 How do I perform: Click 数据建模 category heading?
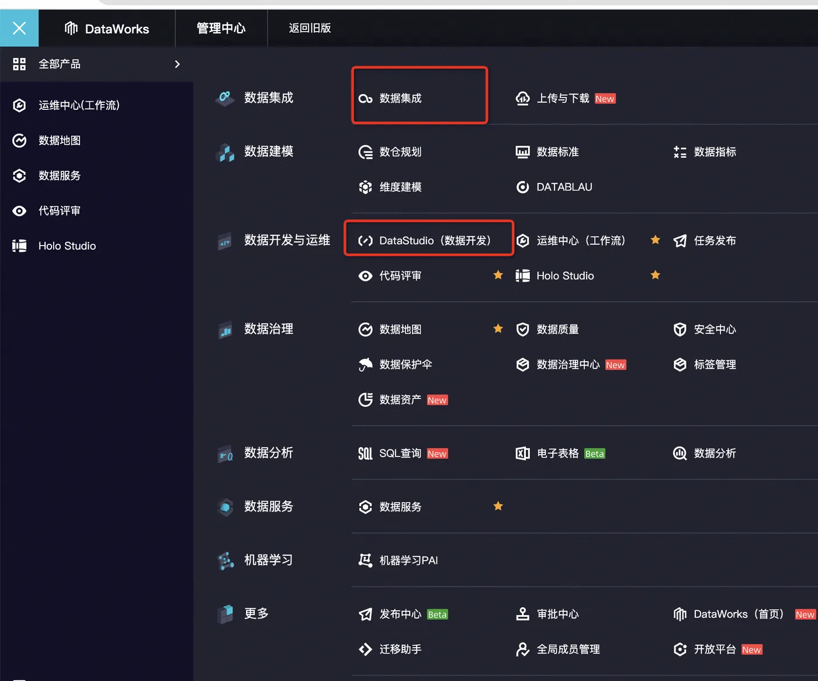[269, 151]
